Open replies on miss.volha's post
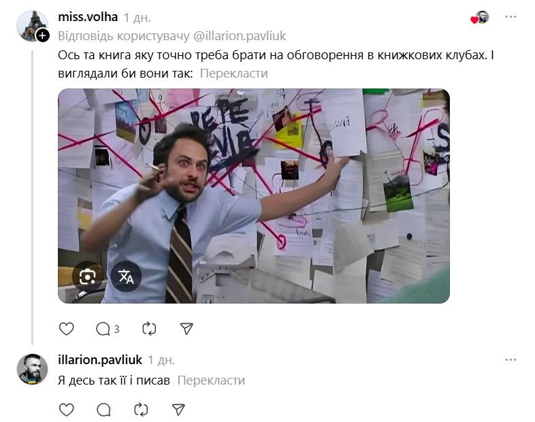The height and width of the screenshot is (422, 535). (107, 329)
